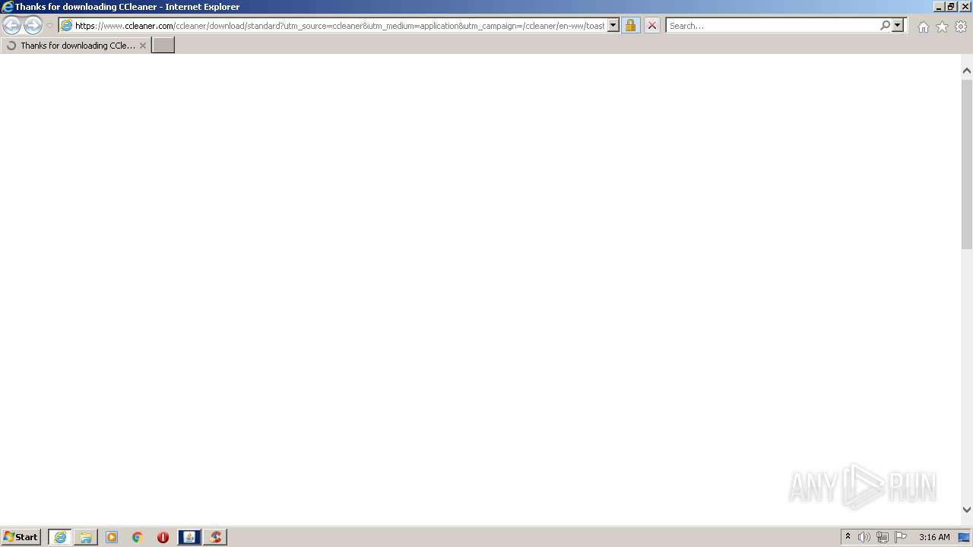Open the Home page icon
Viewport: 973px width, 547px height.
point(923,27)
